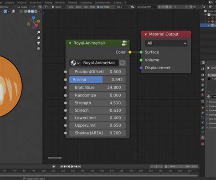Click play animation button in timeline
The height and width of the screenshot is (180, 216).
(x=72, y=166)
